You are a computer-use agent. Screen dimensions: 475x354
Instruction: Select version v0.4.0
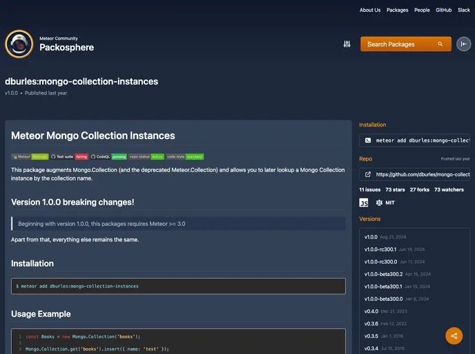point(371,312)
